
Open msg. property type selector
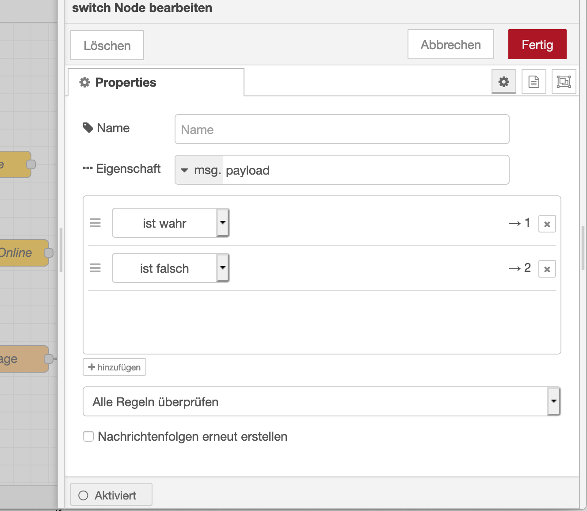tap(199, 170)
